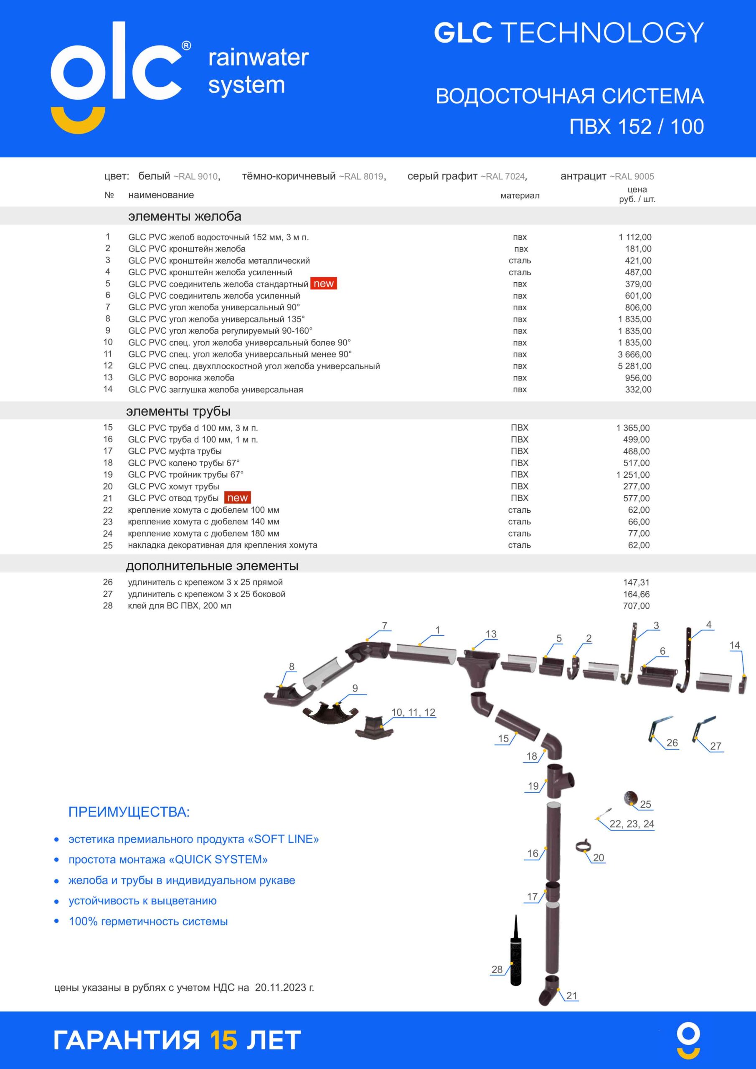Image resolution: width=756 pixels, height=1069 pixels.
Task: Click bullet 'простота монтажа «QUICK SYSTEM»'
Action: click(168, 859)
